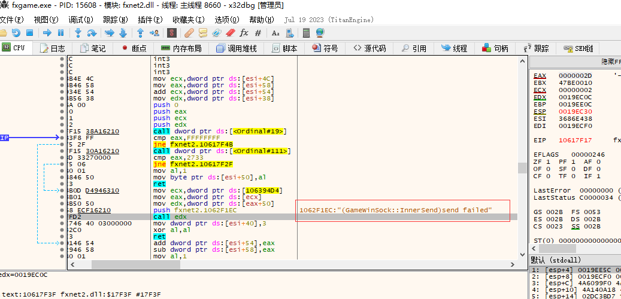Select the call dword ptr Ordinal#111 instruction
This screenshot has height=299, width=621.
[222, 151]
